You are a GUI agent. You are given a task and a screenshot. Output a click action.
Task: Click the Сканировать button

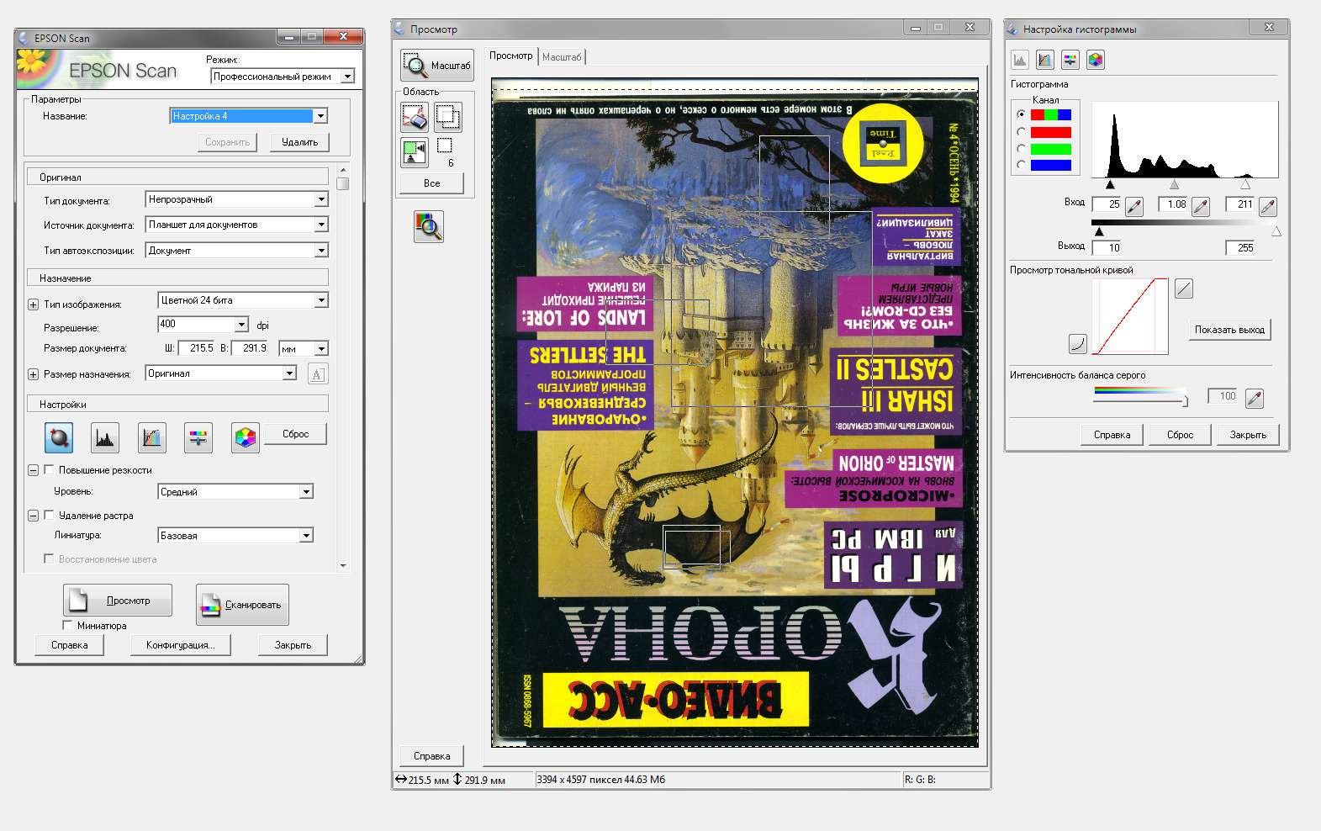click(242, 605)
